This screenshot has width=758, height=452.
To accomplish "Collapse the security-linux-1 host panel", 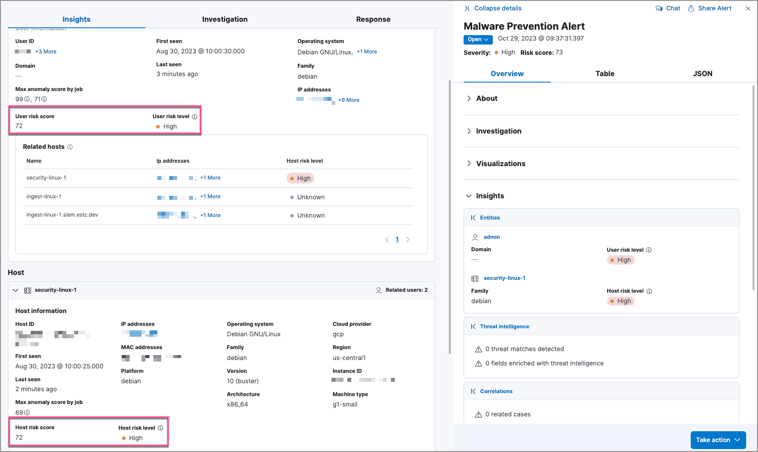I will click(15, 290).
